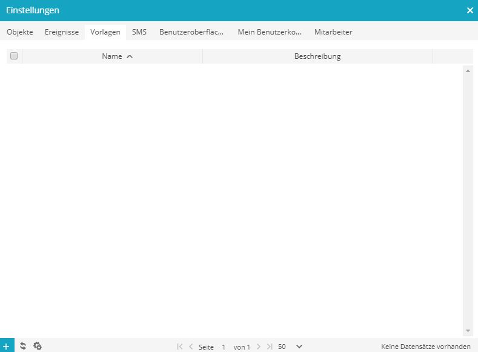Open the gears action icon
Viewport: 478px width, 352px height.
coord(38,346)
